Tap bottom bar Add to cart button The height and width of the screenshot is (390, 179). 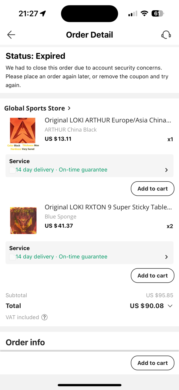[153, 363]
